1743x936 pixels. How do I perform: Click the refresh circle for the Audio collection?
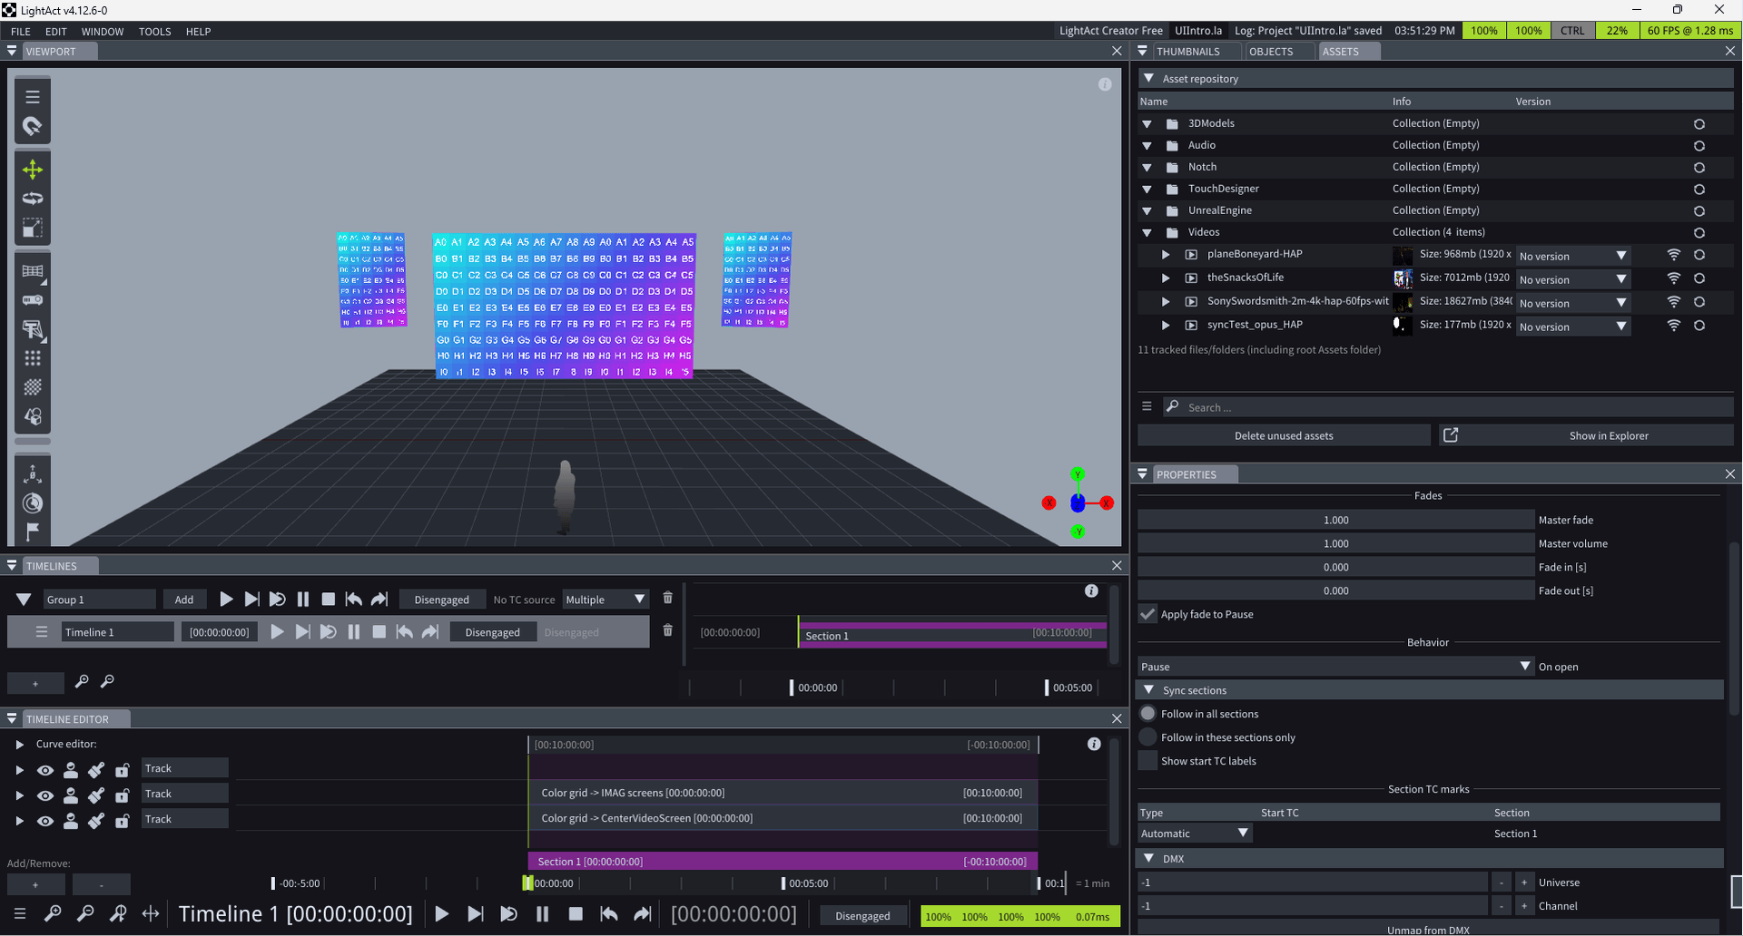point(1699,146)
